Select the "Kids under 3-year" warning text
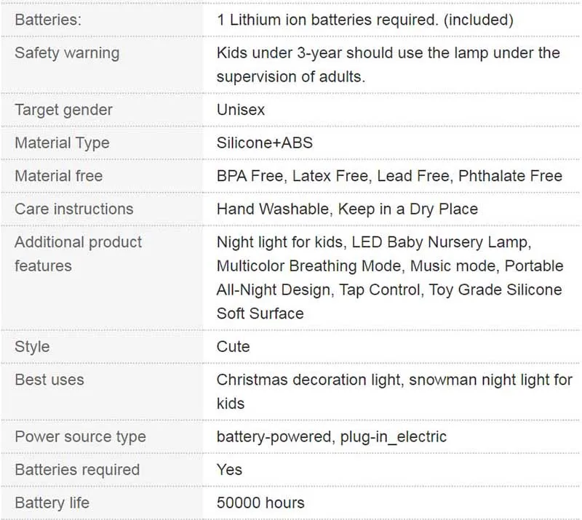This screenshot has width=582, height=520. [388, 65]
